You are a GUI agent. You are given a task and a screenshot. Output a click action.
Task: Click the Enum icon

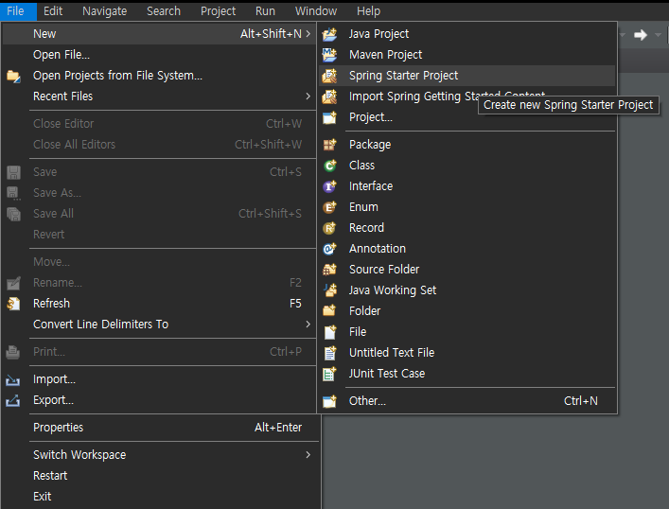[329, 207]
